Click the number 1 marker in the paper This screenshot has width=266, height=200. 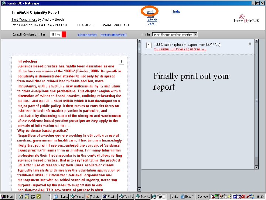121,61
